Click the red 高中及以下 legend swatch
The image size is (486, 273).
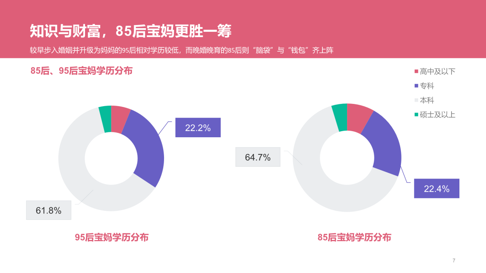(416, 71)
